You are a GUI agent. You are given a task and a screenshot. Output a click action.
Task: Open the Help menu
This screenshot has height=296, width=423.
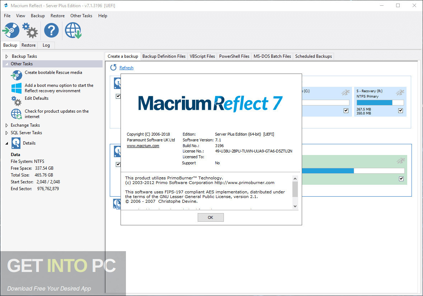[x=103, y=16]
